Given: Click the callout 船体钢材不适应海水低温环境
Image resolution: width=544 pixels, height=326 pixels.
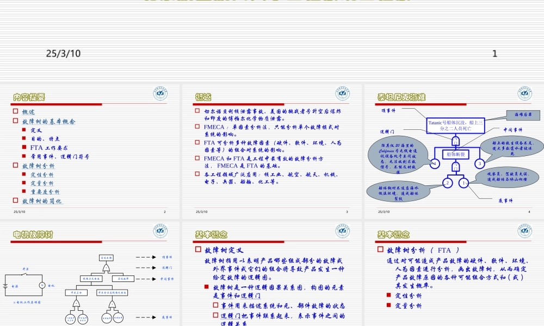Looking at the screenshot, I should coord(398,192).
